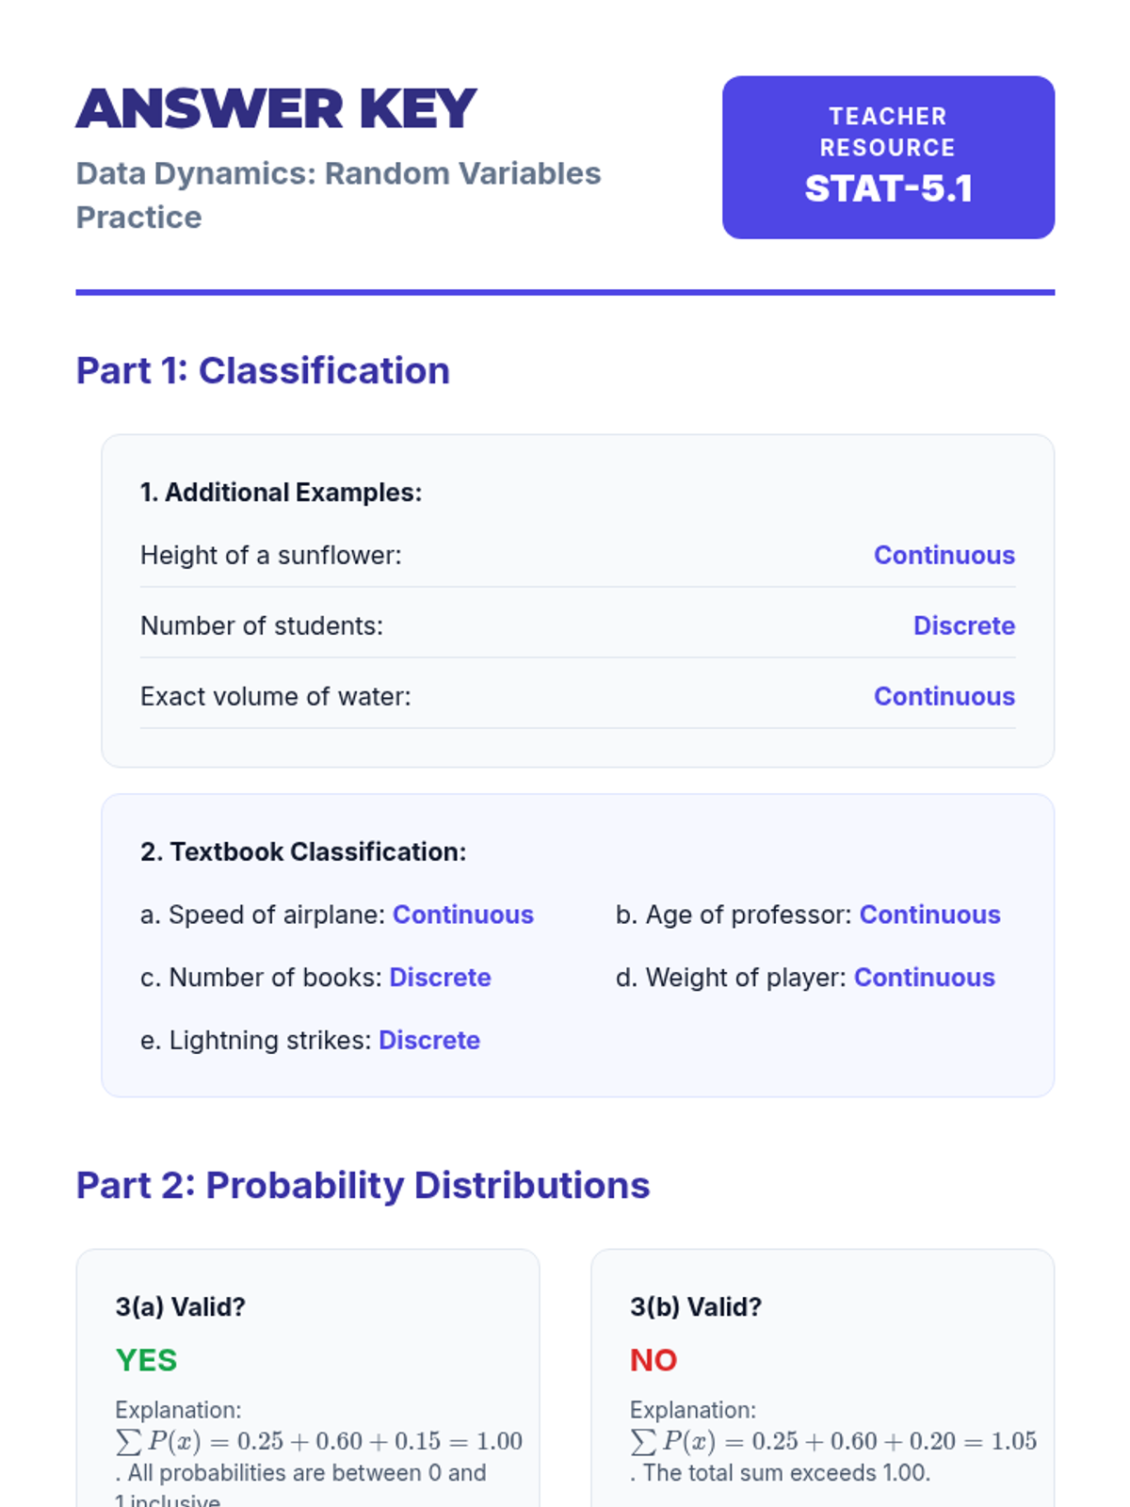Select the 'Data Dynamics: Random Variables Practice' subtitle

(338, 195)
